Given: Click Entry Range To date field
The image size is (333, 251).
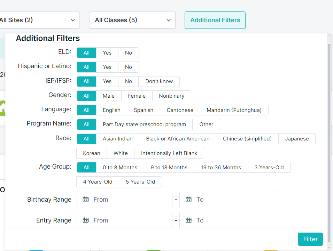Looking at the screenshot, I should pos(227,220).
